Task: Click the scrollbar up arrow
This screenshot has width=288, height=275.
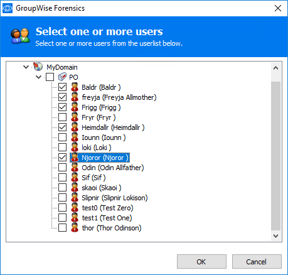Action: [276, 68]
